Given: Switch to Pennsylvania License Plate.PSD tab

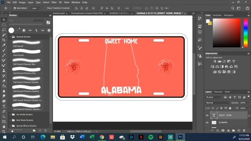Looking at the screenshot, I should pos(87,13).
